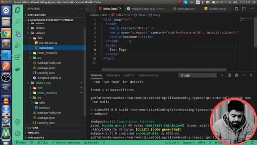Click the main branch indicator in status bar
The image size is (257, 145).
pyautogui.click(x=21, y=143)
